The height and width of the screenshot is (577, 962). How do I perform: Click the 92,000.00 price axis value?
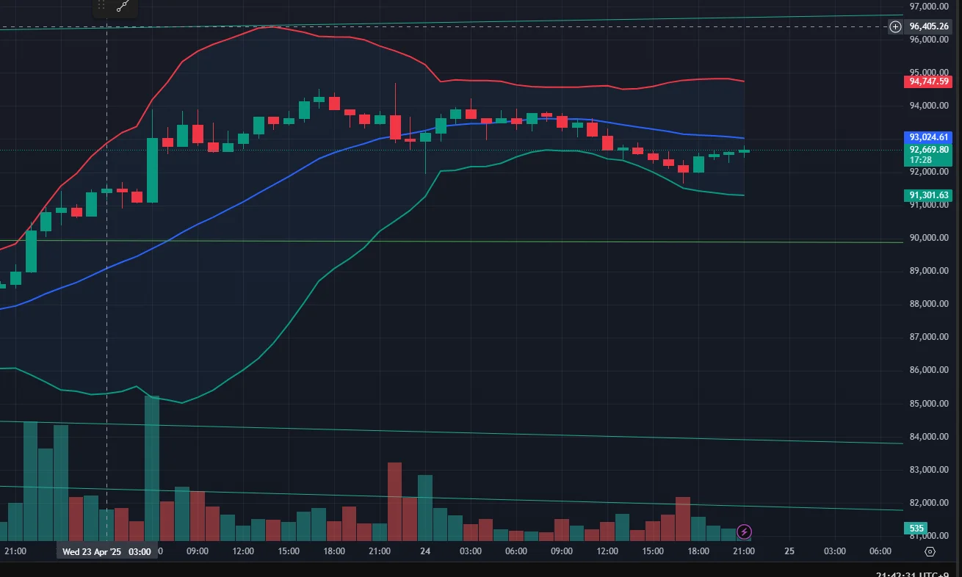[929, 173]
